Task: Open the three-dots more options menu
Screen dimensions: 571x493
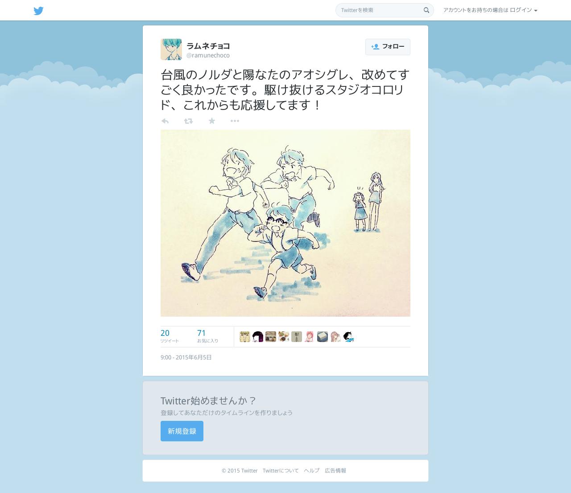Action: click(x=235, y=121)
